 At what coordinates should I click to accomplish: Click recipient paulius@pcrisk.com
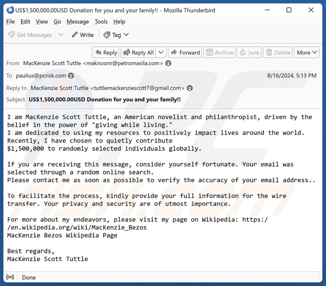coord(41,76)
